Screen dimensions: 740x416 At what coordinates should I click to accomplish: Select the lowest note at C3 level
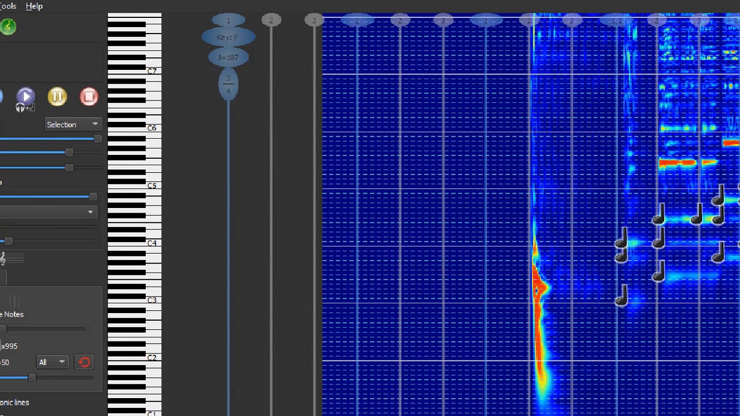621,296
